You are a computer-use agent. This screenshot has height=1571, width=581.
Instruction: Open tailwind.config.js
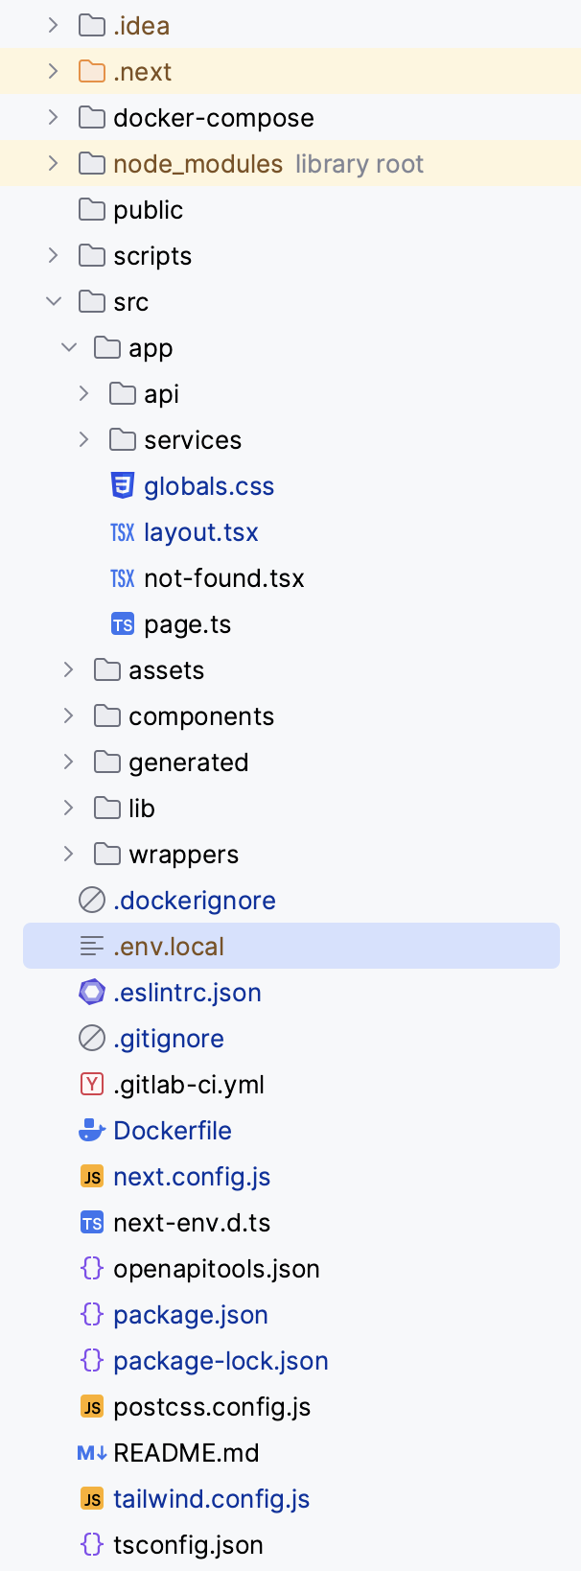tap(211, 1498)
